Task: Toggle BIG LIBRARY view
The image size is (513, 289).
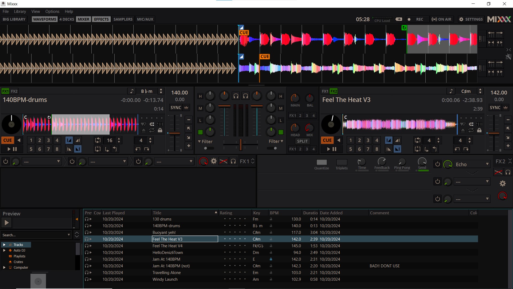Action: point(14,19)
